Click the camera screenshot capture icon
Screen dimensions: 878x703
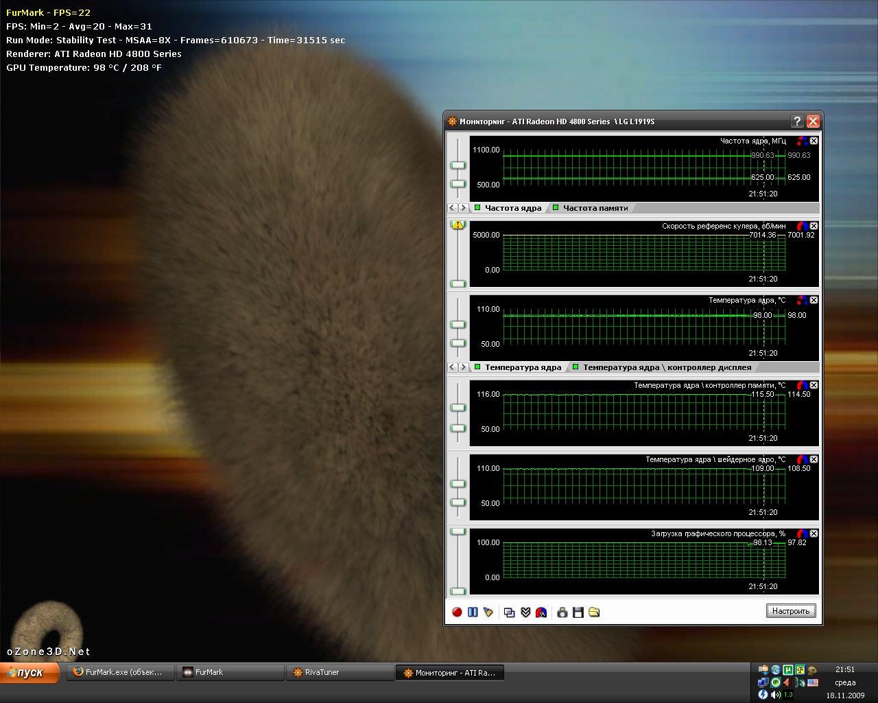coord(562,612)
